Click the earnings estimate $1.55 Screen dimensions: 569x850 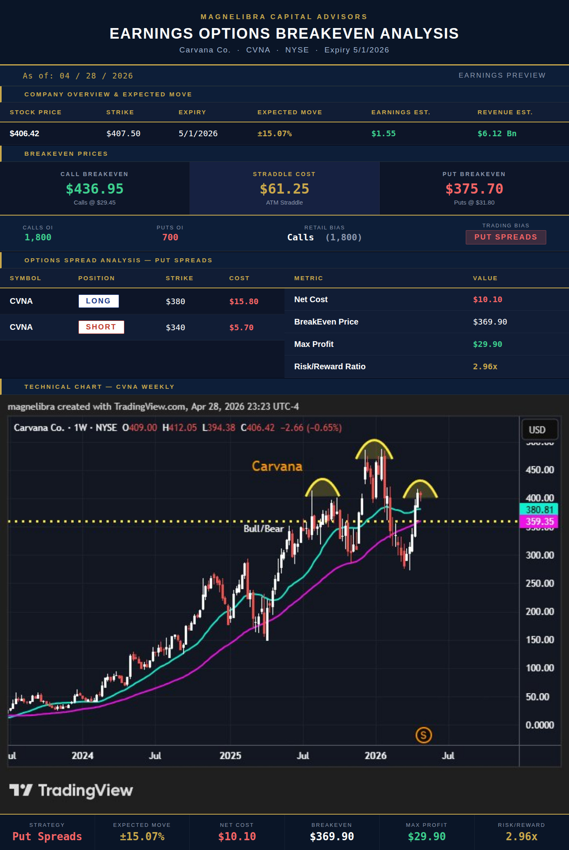pos(383,133)
